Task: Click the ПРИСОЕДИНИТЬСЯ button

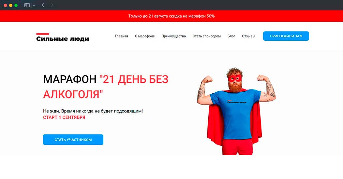Action: tap(286, 36)
